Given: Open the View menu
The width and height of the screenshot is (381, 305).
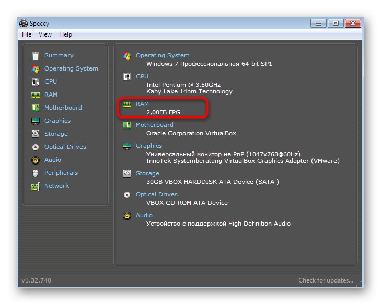Looking at the screenshot, I should [x=45, y=34].
